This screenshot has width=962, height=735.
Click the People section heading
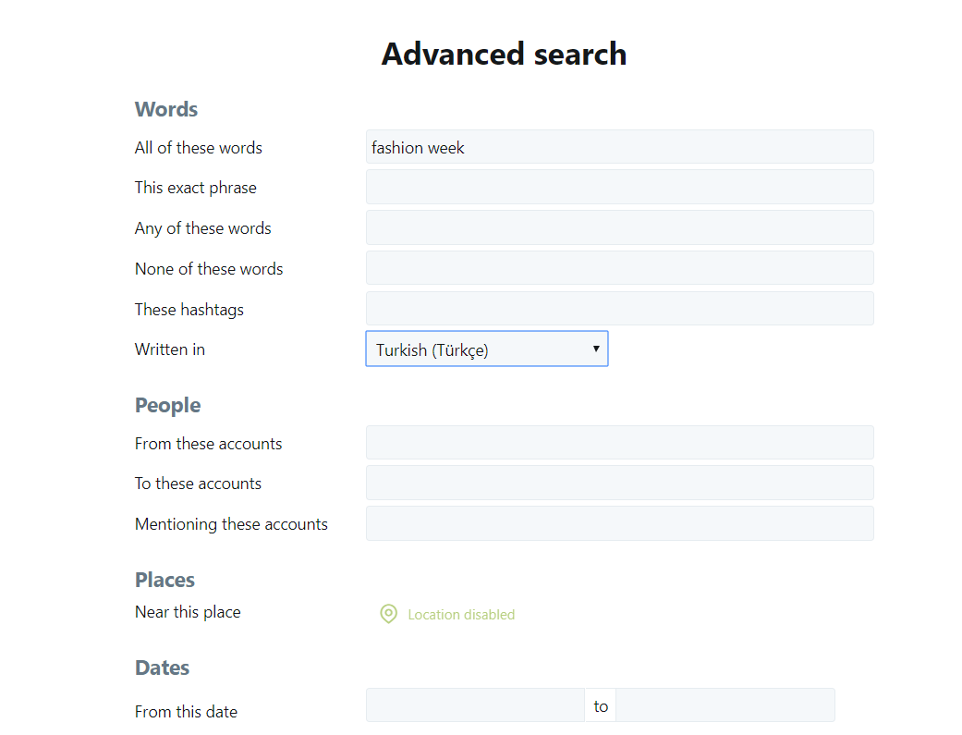pyautogui.click(x=167, y=405)
